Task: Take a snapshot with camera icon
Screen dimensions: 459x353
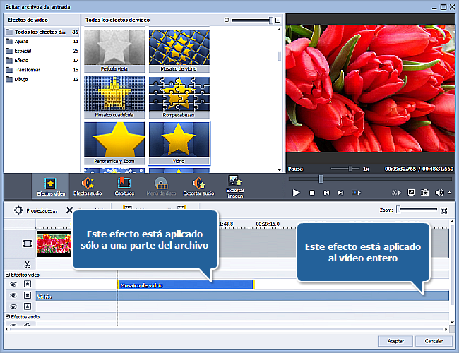Action: pos(425,193)
